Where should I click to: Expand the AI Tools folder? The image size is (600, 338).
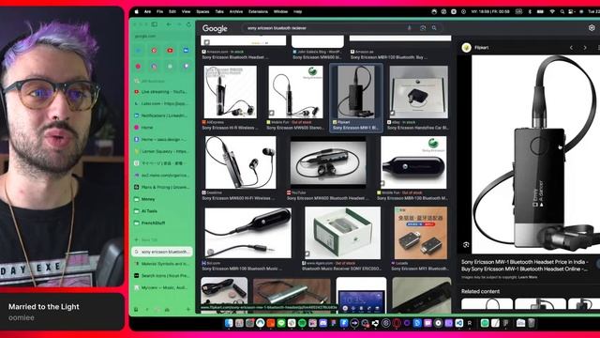click(x=162, y=211)
